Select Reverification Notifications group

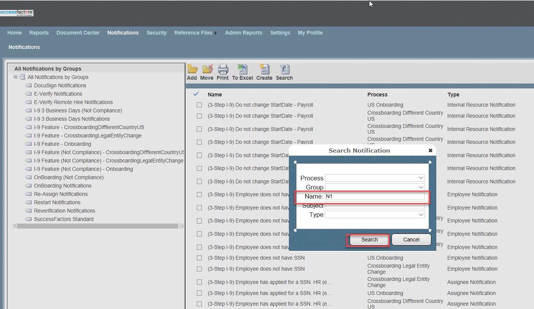(65, 211)
